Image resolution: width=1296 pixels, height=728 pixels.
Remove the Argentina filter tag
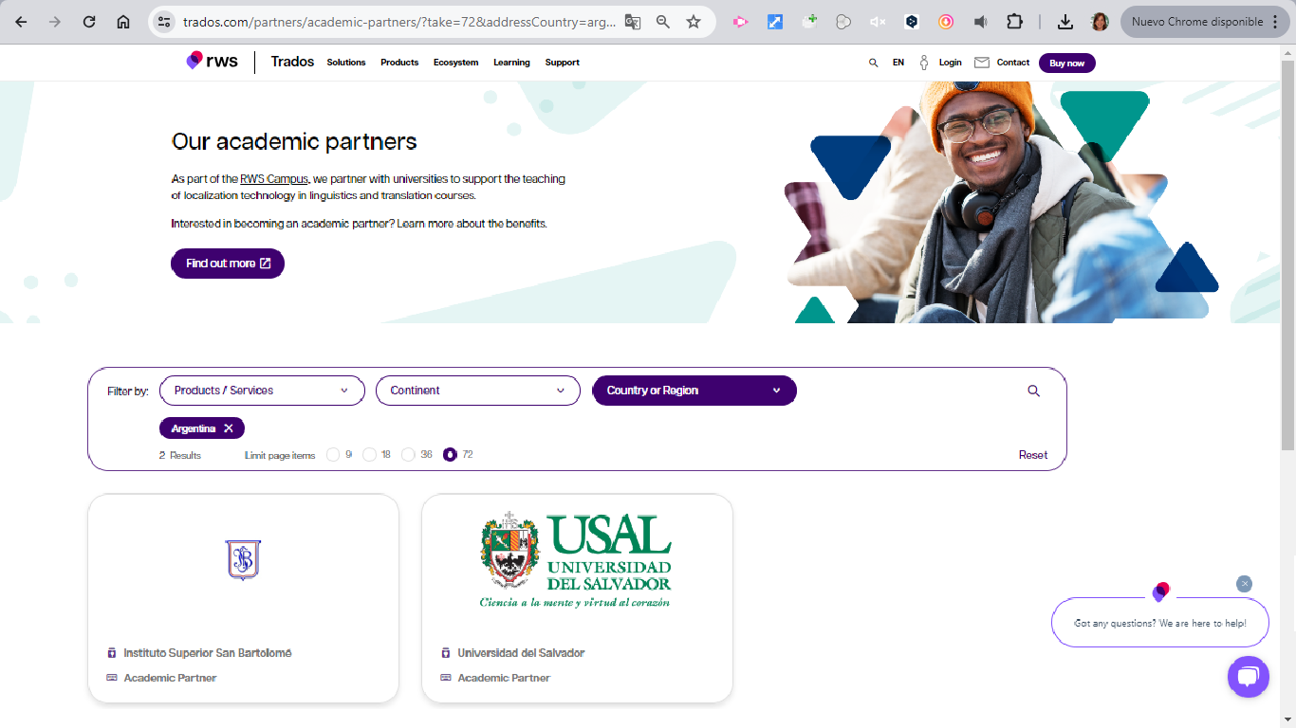tap(229, 428)
